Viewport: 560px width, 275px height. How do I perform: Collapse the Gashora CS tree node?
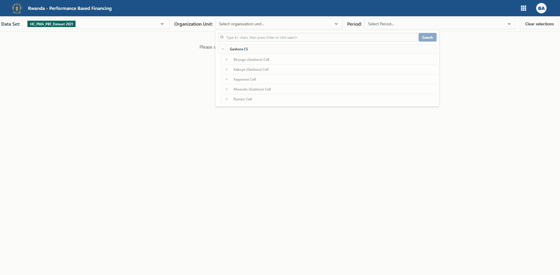pyautogui.click(x=223, y=49)
